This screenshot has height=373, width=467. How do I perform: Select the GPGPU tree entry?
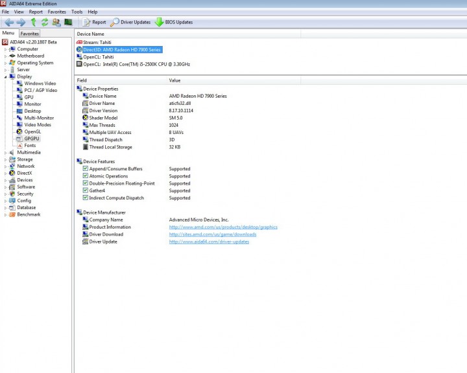[x=32, y=139]
